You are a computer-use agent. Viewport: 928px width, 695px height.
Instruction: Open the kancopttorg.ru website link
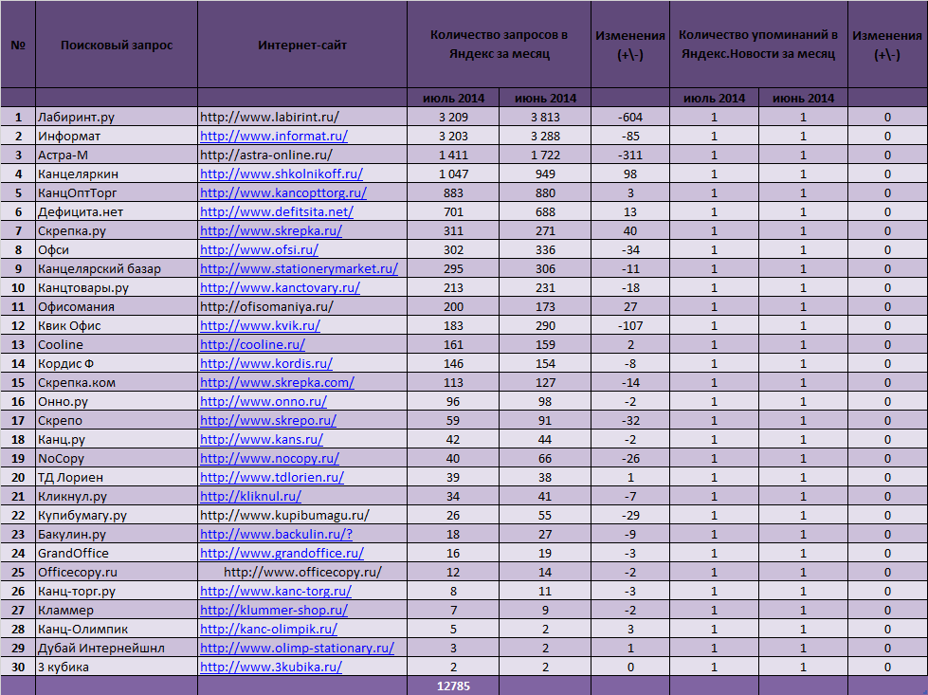(x=282, y=193)
